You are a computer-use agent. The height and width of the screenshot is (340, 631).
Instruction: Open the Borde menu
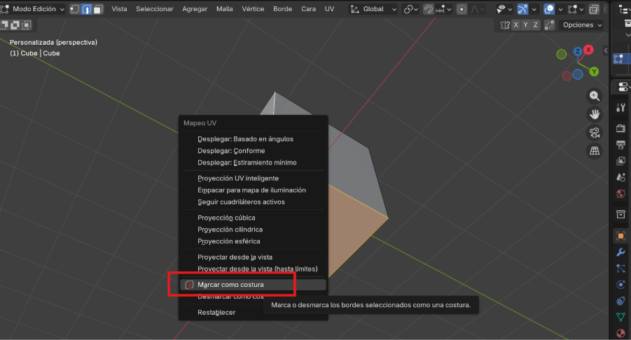(282, 9)
